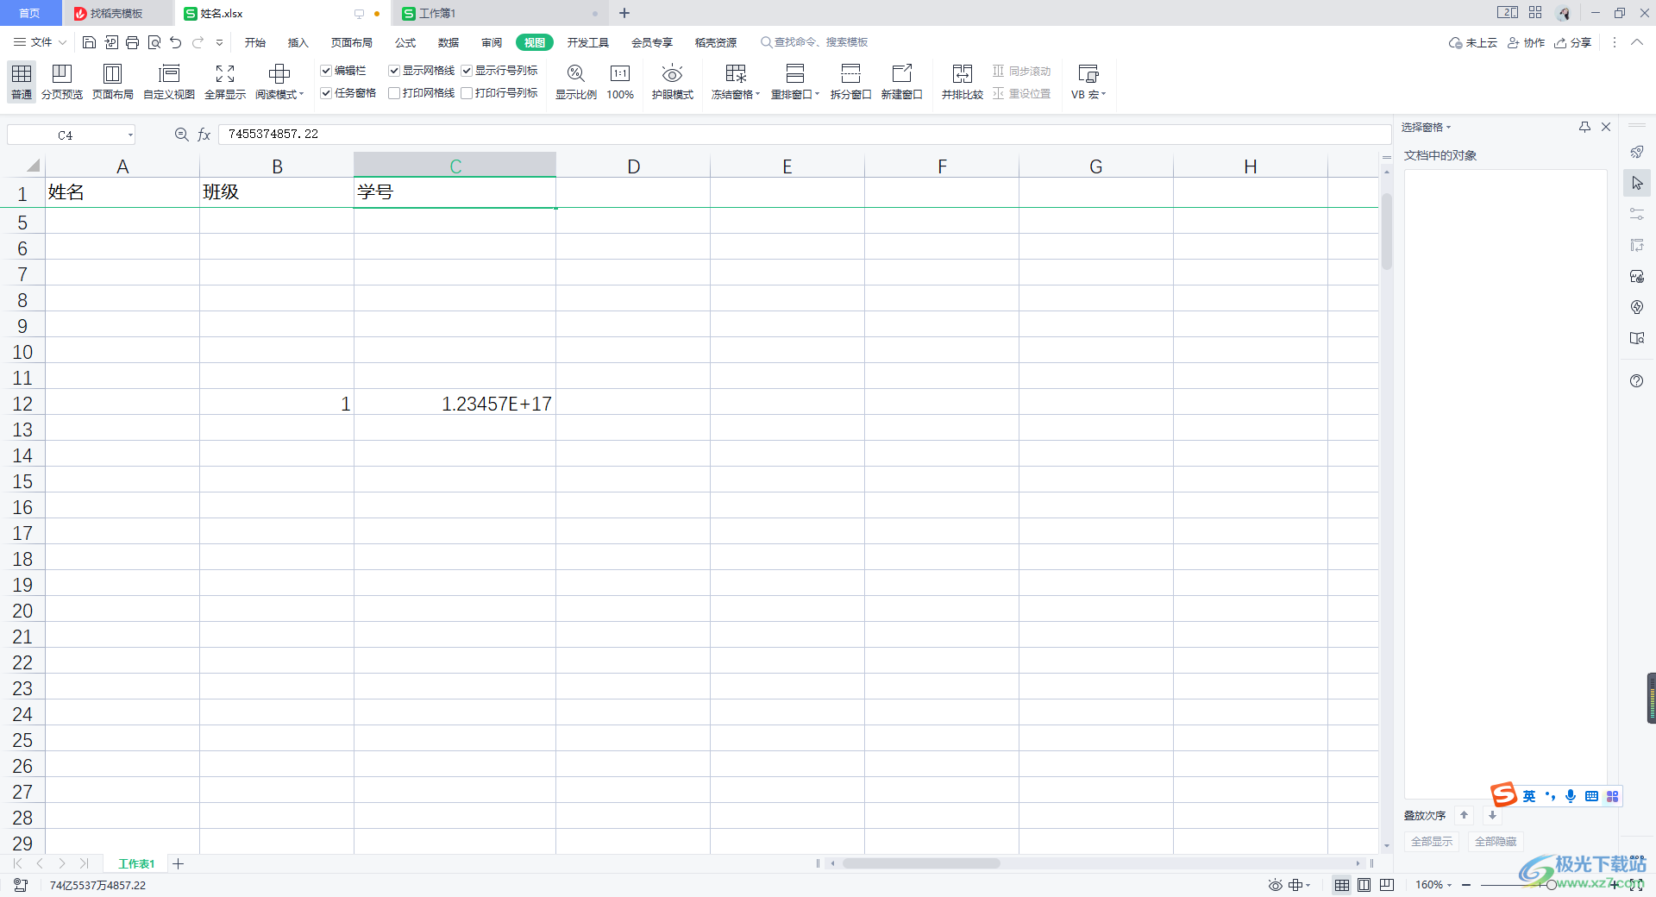Select the 工作表1 sheet tab
Viewport: 1656px width, 897px height.
tap(136, 863)
